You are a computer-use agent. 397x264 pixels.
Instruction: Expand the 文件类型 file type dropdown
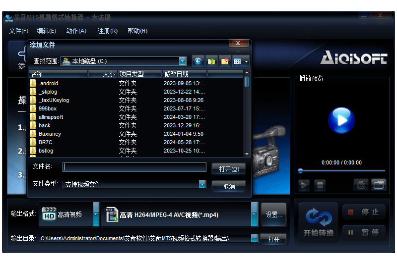(x=202, y=184)
